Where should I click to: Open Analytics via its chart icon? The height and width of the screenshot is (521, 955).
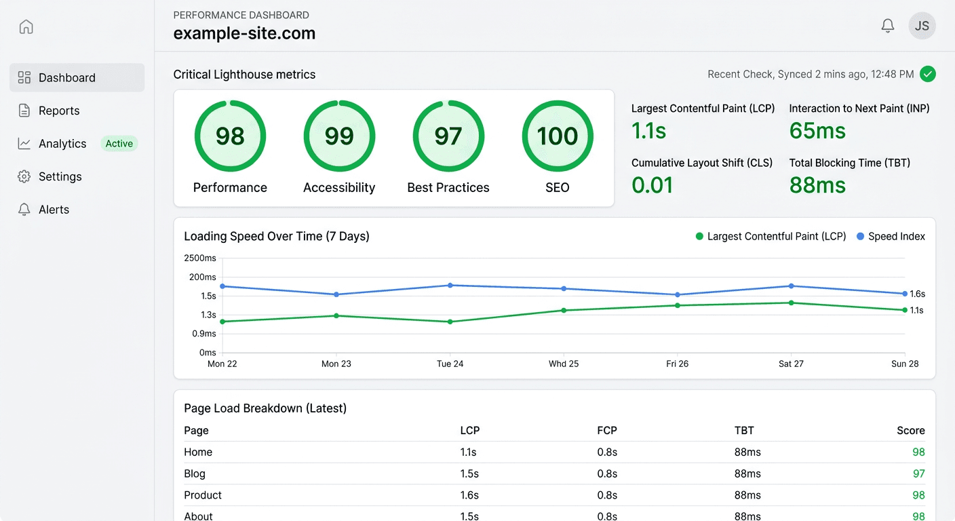pos(24,144)
